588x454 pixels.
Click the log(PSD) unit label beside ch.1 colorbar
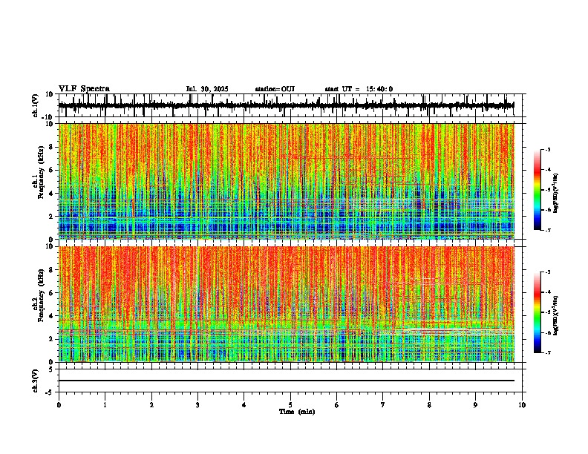point(557,193)
